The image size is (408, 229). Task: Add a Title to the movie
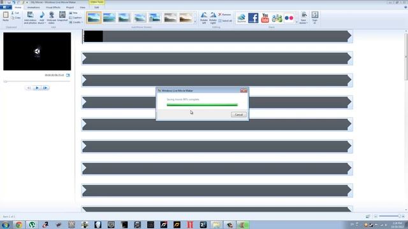pos(73,13)
